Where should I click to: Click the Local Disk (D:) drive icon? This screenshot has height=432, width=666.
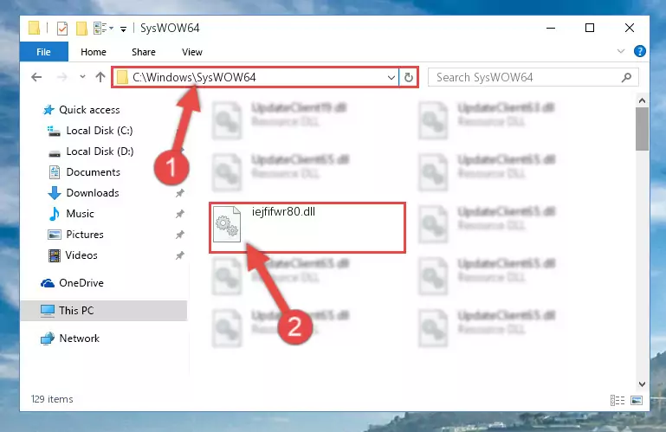tap(55, 153)
